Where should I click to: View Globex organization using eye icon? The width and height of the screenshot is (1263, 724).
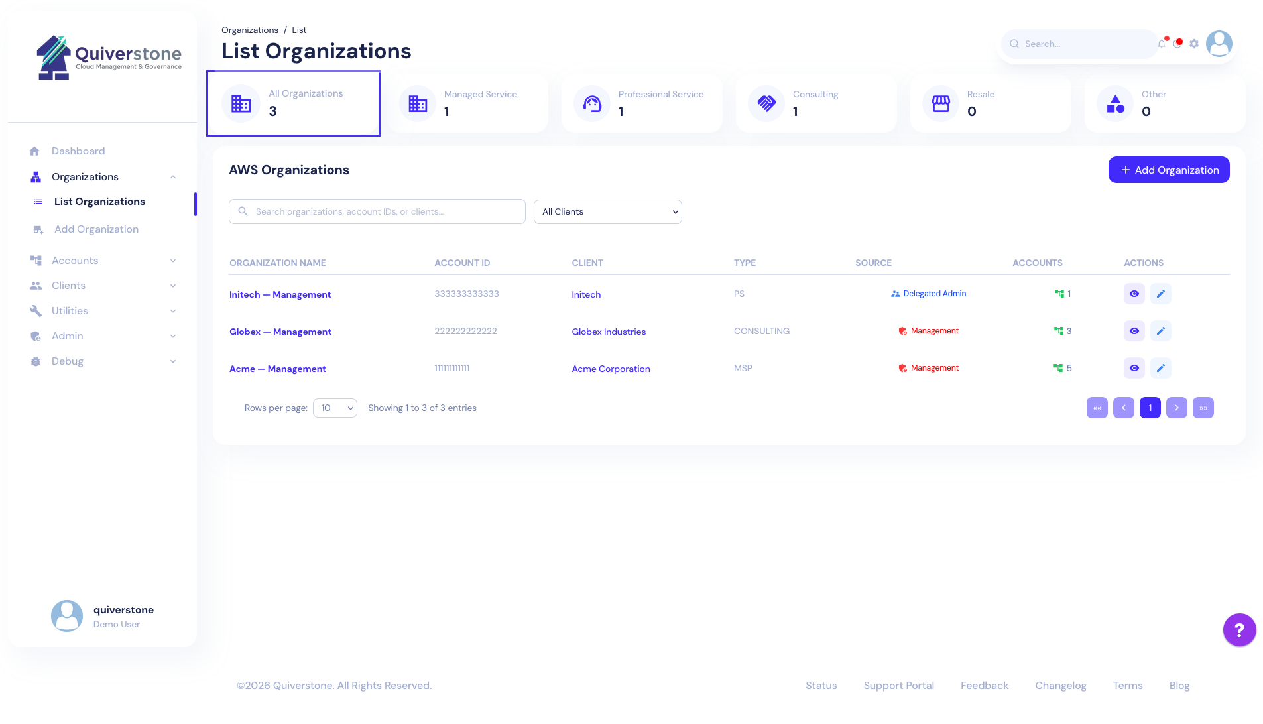[x=1134, y=331]
